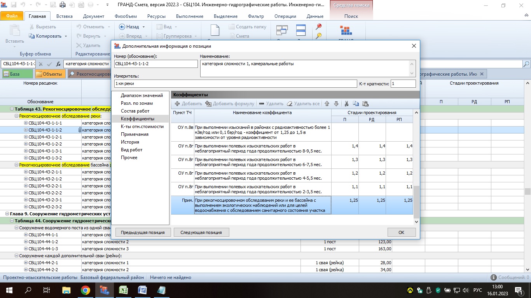
Task: Click the red pin icon in ribbon
Action: tap(319, 27)
